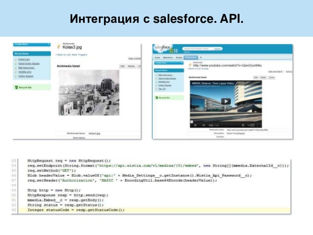Open the Home tab in Salesforce

pos(157,58)
